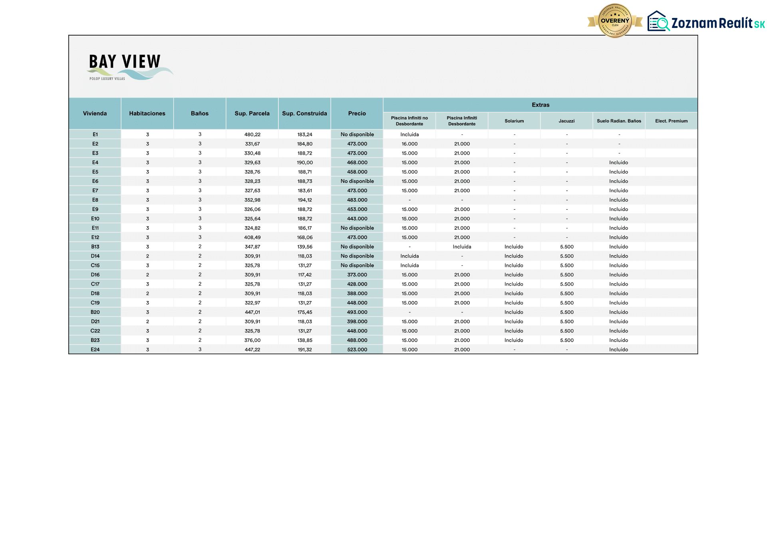Click the Sup. Construida column header

(304, 113)
